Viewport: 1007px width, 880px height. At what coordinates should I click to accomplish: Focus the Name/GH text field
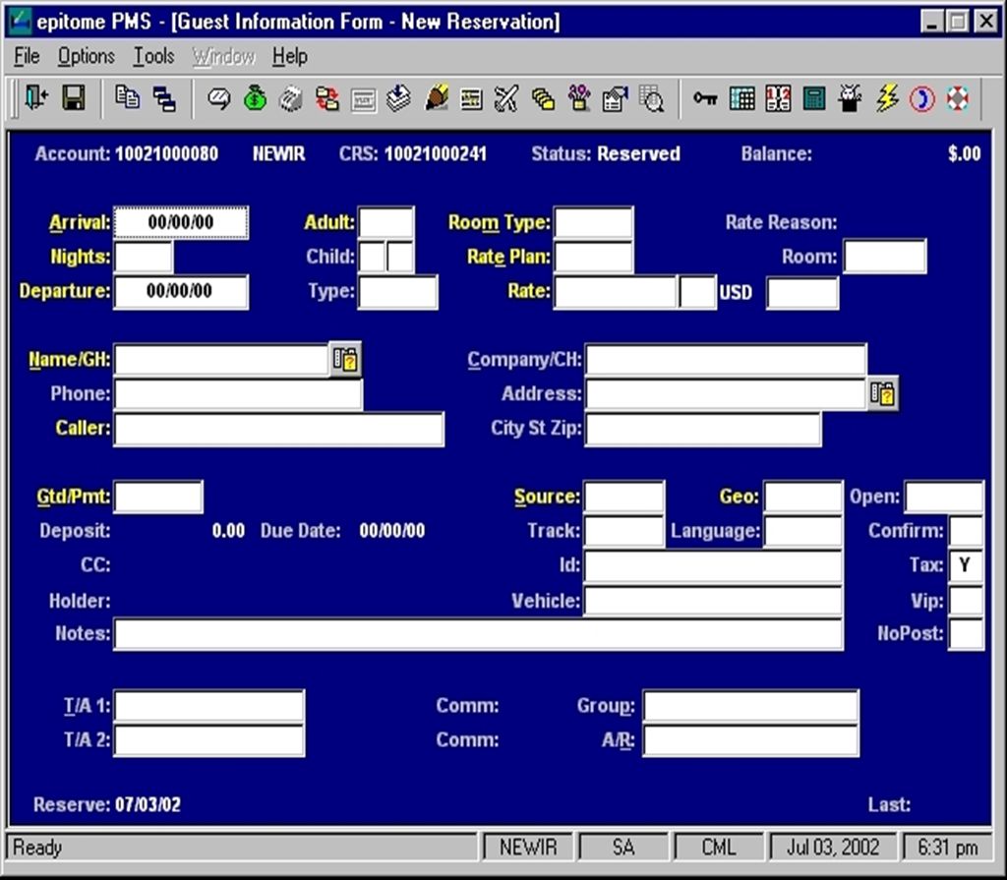221,359
